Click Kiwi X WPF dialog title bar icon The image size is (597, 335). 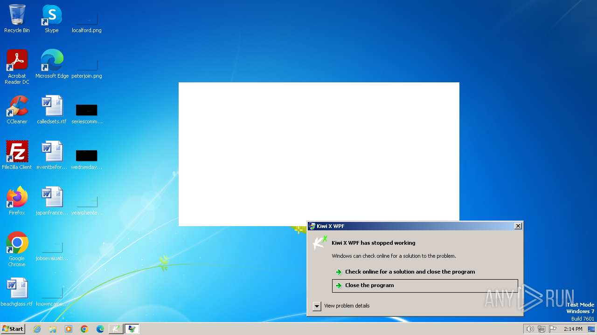tap(312, 226)
